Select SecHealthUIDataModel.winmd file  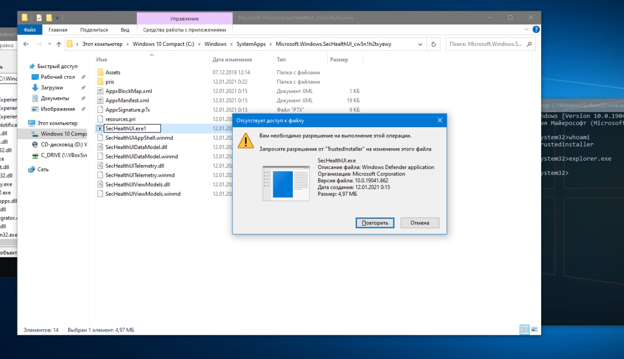pyautogui.click(x=141, y=156)
